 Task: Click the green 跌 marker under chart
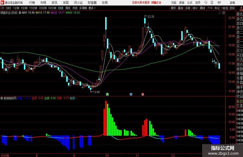pyautogui.click(x=107, y=94)
